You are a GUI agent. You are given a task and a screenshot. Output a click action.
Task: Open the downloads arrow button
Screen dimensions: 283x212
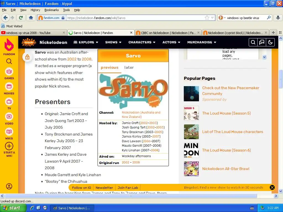(278, 18)
